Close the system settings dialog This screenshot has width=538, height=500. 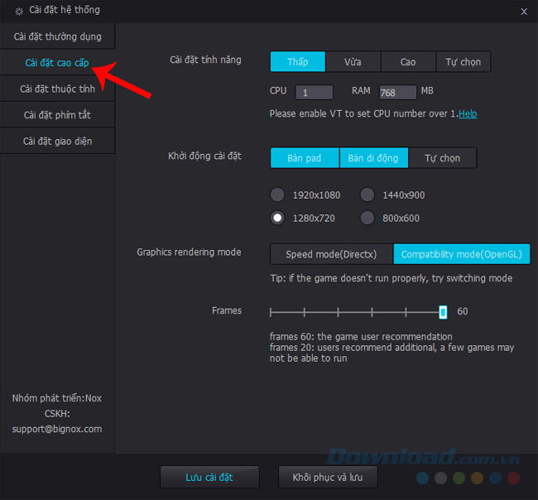(524, 12)
